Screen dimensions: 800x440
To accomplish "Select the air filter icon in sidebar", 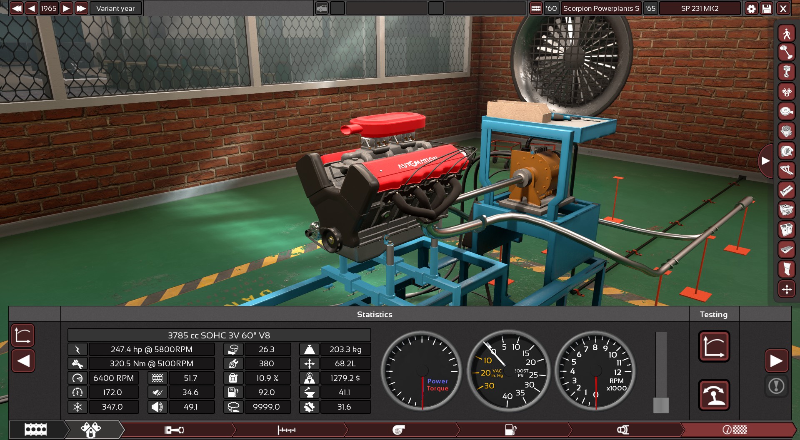I will (786, 111).
